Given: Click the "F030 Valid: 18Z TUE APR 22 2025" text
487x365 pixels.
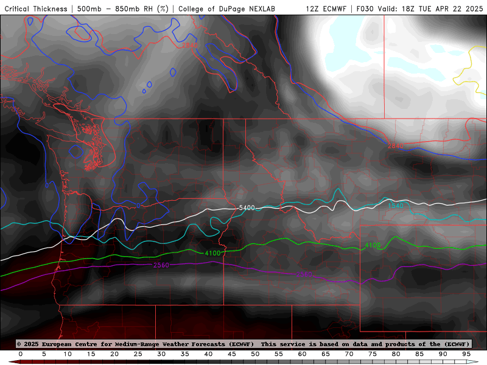Looking at the screenshot, I should pos(419,9).
